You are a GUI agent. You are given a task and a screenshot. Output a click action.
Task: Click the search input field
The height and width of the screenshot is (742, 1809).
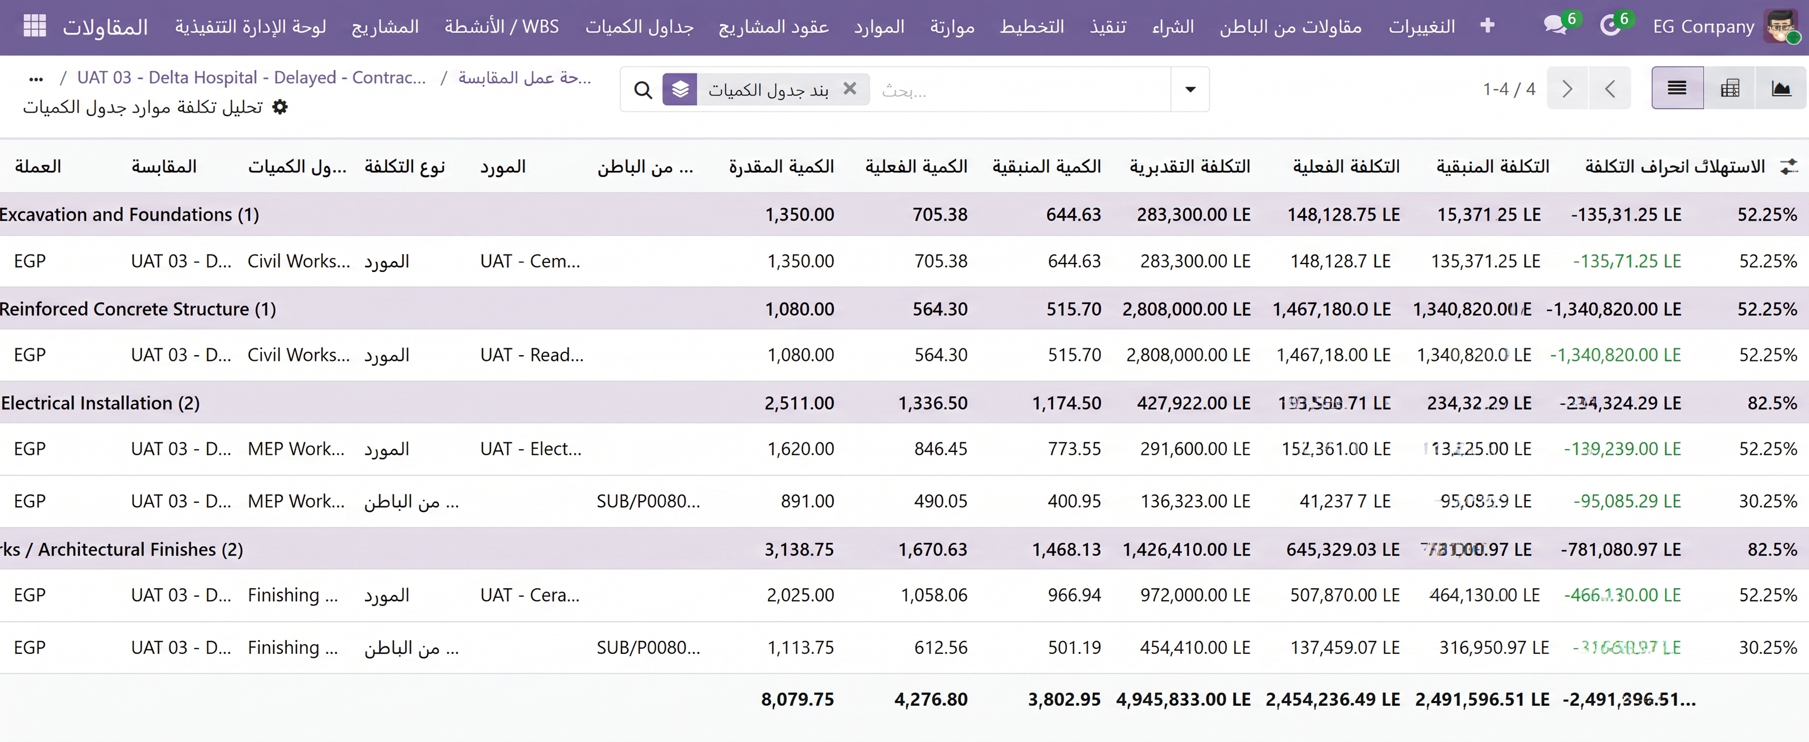click(x=1022, y=90)
